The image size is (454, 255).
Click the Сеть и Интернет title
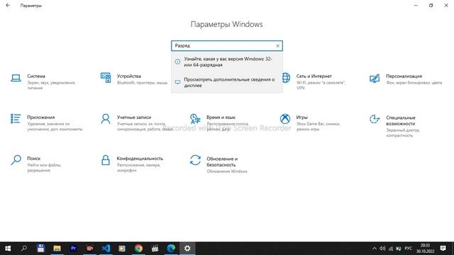314,76
